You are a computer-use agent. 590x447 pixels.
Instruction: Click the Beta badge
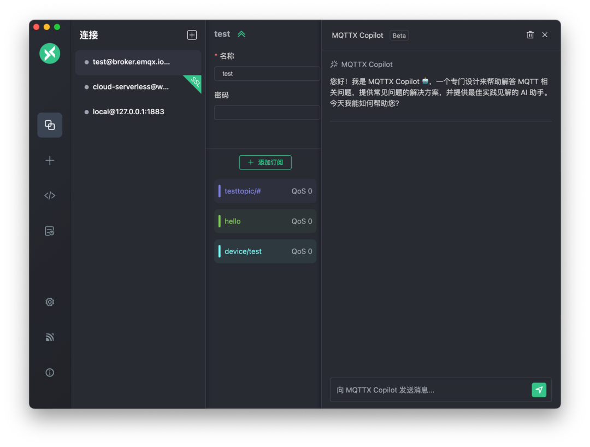[399, 36]
